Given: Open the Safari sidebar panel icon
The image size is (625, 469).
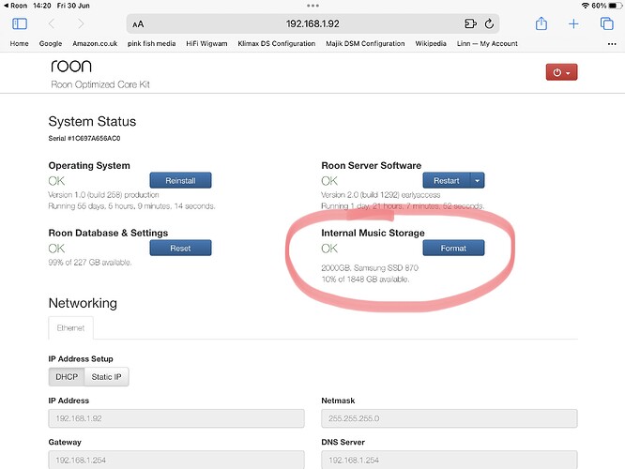Looking at the screenshot, I should 20,23.
